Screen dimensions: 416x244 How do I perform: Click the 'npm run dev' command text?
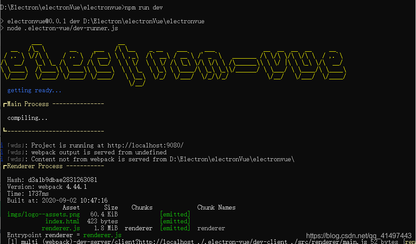point(144,8)
